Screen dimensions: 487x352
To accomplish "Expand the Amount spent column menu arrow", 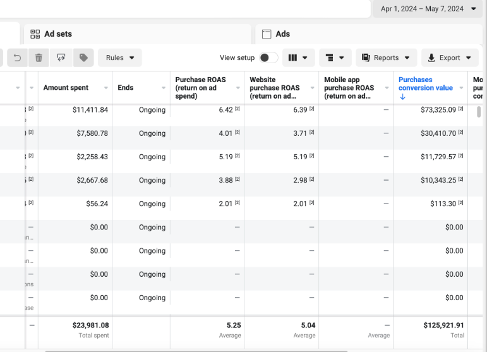I will [x=105, y=88].
